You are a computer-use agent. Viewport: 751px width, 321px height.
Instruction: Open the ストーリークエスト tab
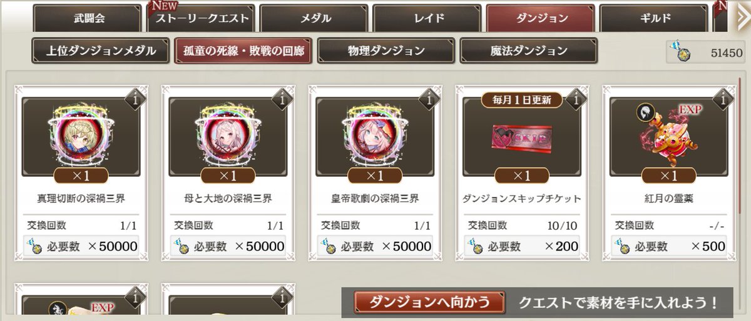(200, 18)
